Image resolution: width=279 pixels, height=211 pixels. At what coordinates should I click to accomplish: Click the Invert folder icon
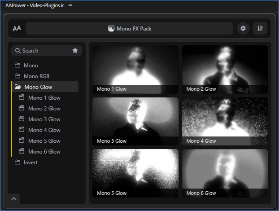coord(17,162)
